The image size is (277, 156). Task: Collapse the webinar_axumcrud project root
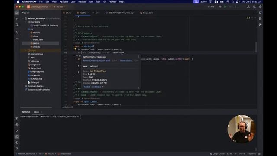(23, 18)
